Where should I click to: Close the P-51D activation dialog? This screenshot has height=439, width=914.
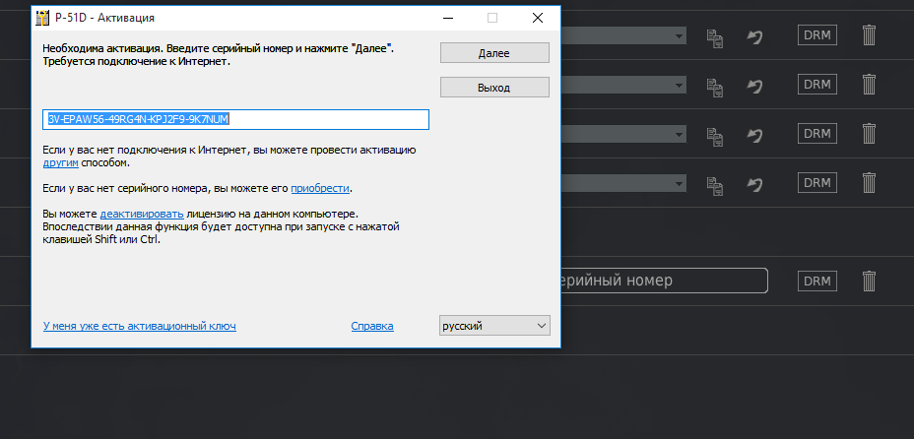click(x=538, y=18)
